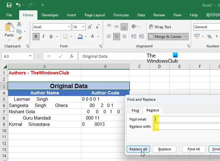Click the Decrease Font Size icon
220x161 pixels.
tap(97, 27)
